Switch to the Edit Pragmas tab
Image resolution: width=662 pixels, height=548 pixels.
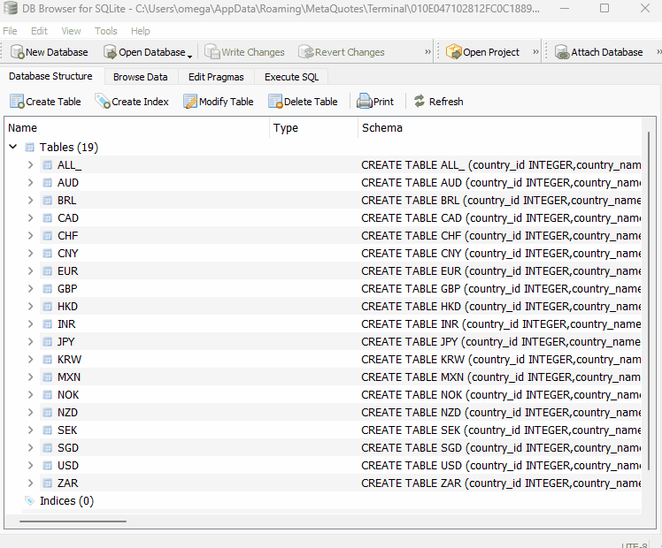click(x=216, y=77)
